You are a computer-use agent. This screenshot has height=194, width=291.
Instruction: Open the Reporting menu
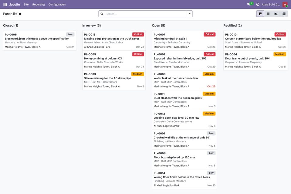click(39, 5)
